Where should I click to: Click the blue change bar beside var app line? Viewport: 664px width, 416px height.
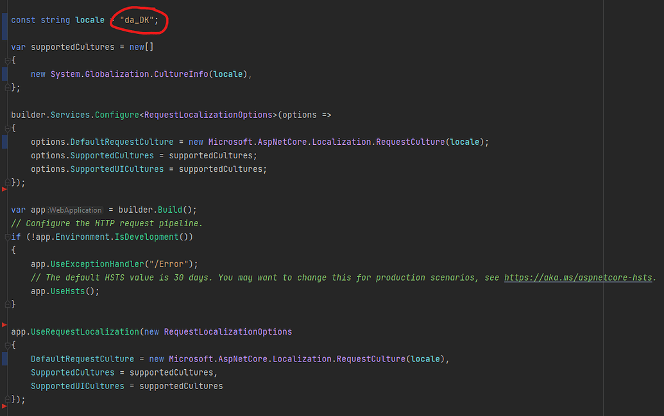coord(5,209)
